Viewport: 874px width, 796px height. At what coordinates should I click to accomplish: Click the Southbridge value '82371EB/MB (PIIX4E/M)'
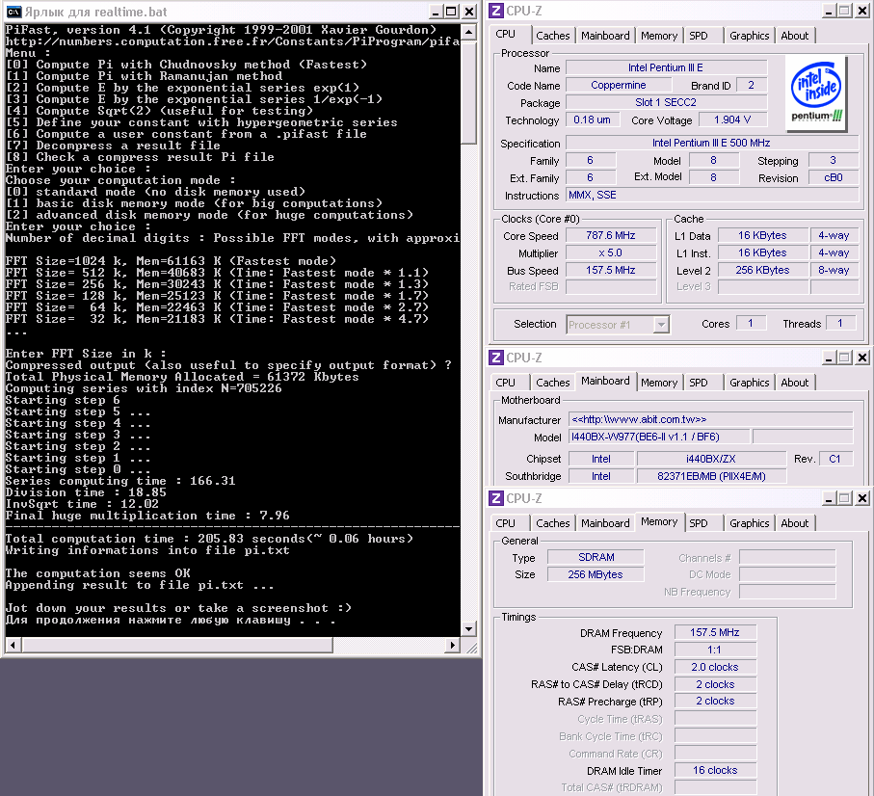pos(711,477)
